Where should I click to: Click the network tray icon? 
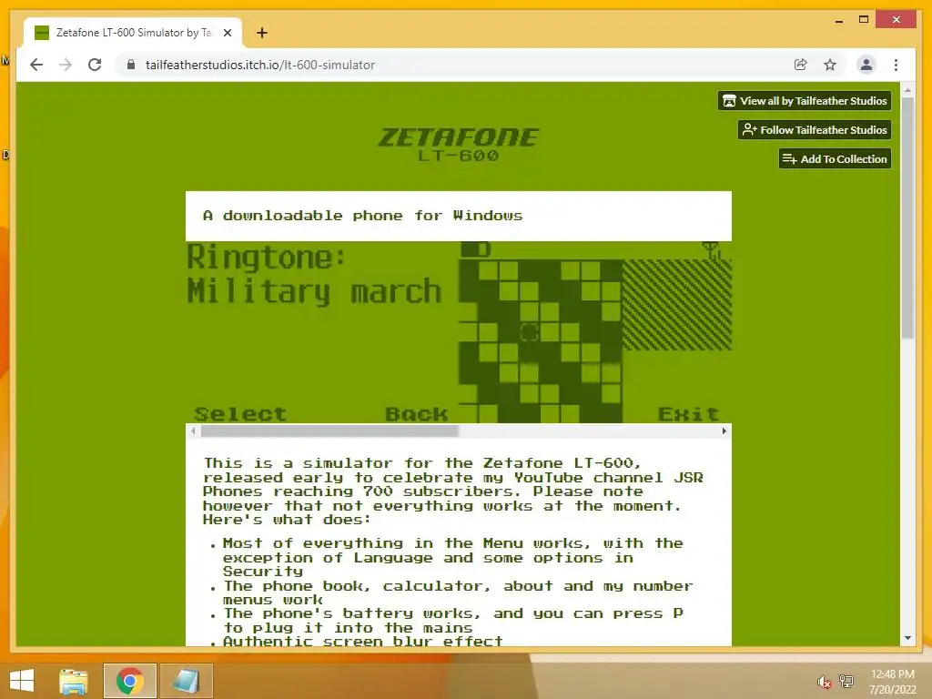846,681
